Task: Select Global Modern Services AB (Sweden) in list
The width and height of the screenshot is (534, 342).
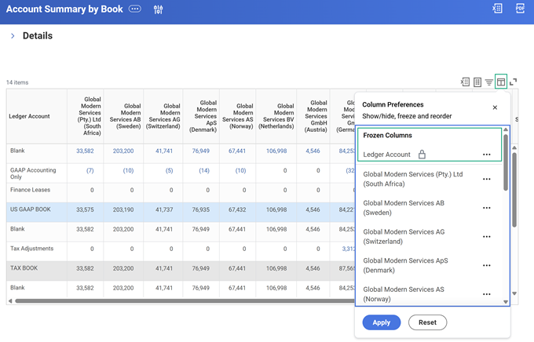Action: tap(404, 208)
